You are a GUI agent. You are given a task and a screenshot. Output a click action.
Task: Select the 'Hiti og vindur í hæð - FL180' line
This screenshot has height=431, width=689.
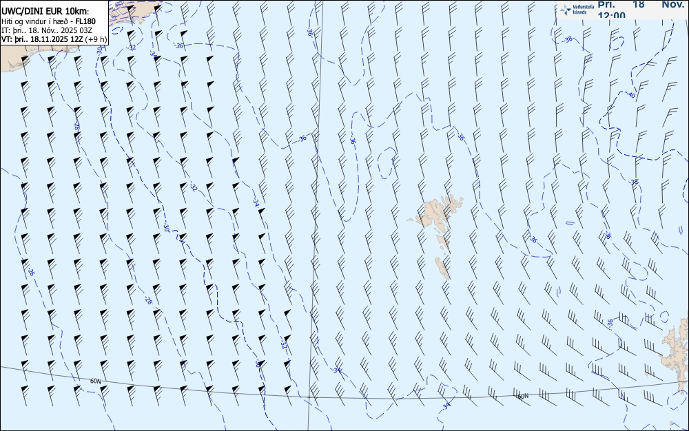[x=48, y=21]
